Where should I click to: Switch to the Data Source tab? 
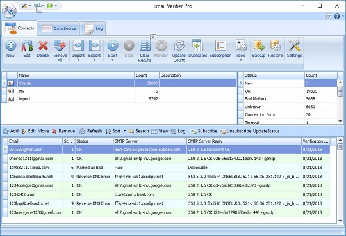pyautogui.click(x=59, y=28)
